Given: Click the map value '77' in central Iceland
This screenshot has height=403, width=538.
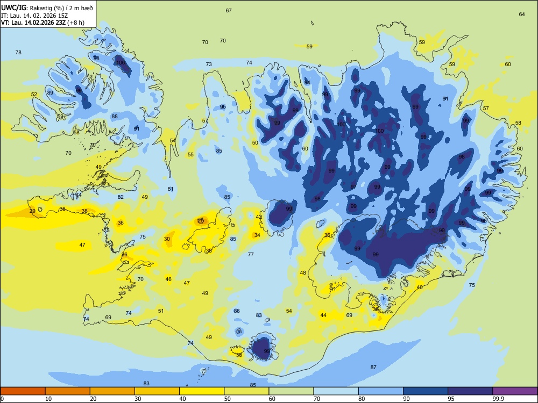Looking at the screenshot, I should coord(251,254).
